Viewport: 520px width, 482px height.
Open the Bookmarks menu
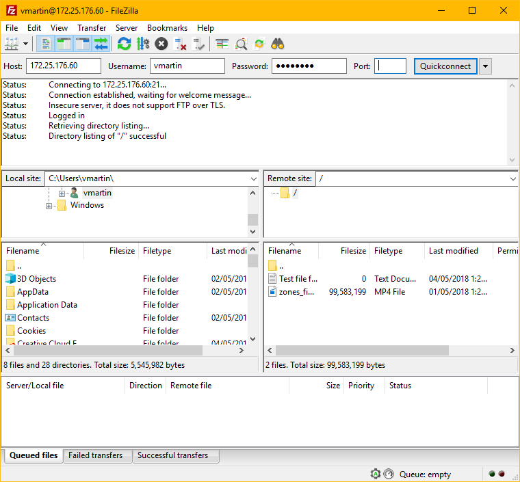pyautogui.click(x=167, y=28)
